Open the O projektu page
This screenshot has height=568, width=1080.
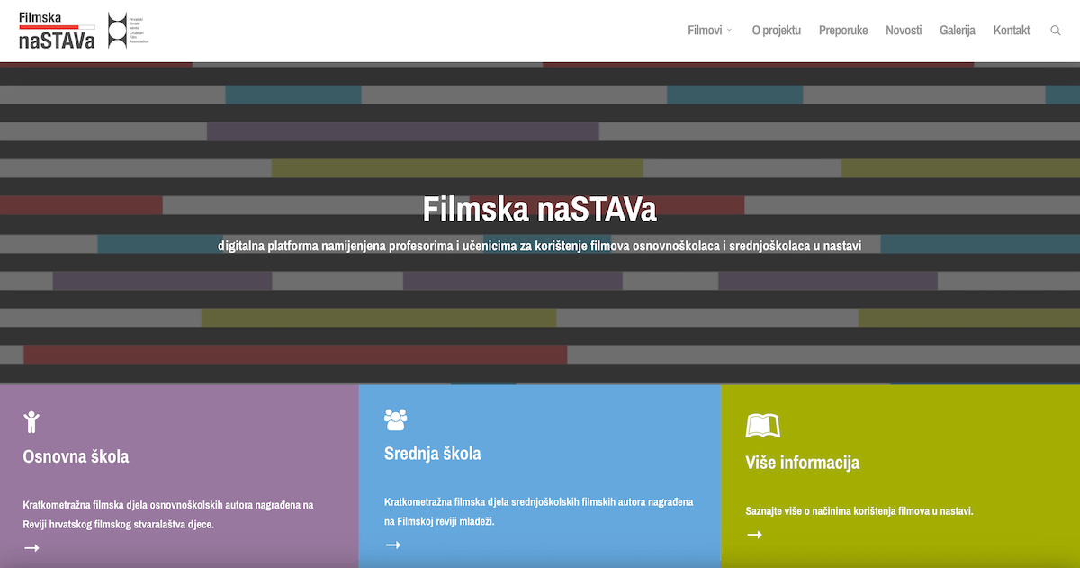776,31
